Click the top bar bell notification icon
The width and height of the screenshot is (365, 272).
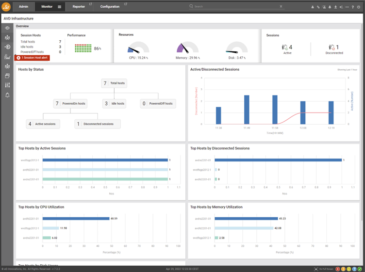330,7
